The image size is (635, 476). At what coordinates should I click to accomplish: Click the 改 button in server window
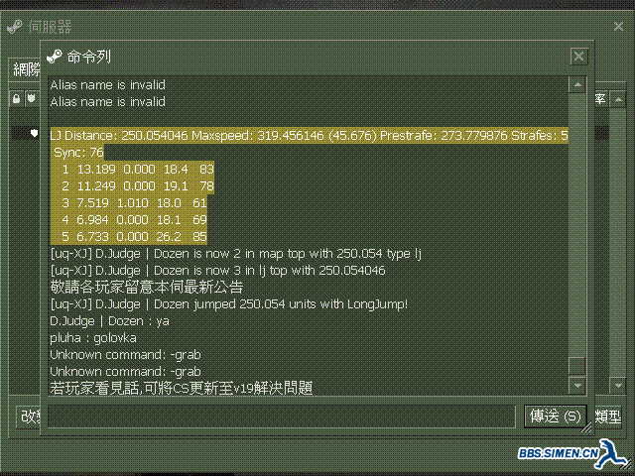click(29, 416)
